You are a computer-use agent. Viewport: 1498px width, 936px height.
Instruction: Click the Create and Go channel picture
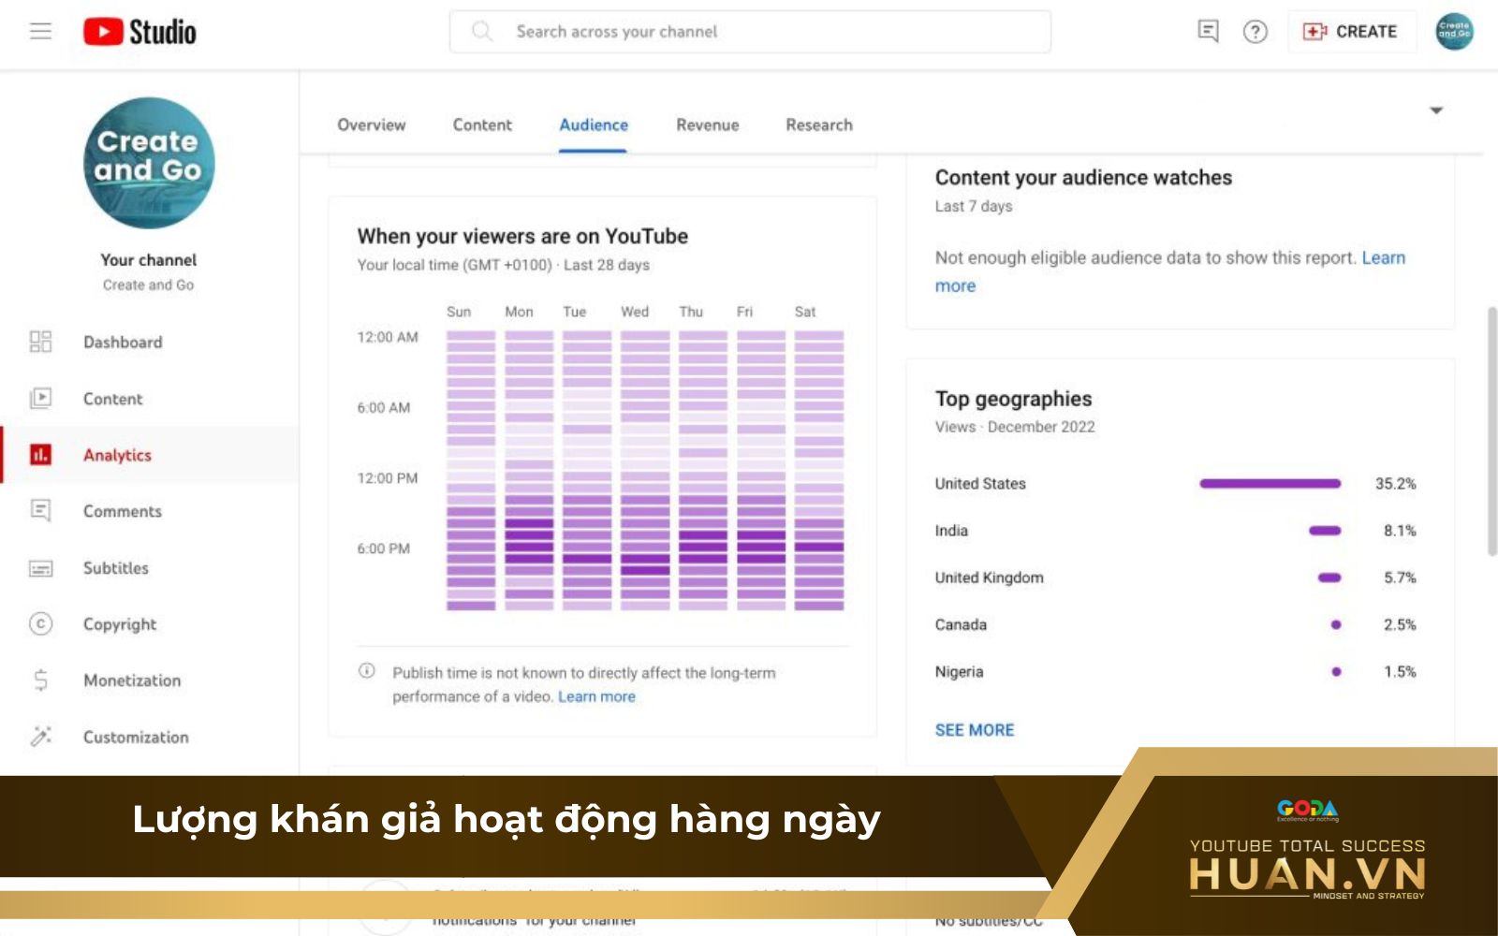click(x=149, y=163)
